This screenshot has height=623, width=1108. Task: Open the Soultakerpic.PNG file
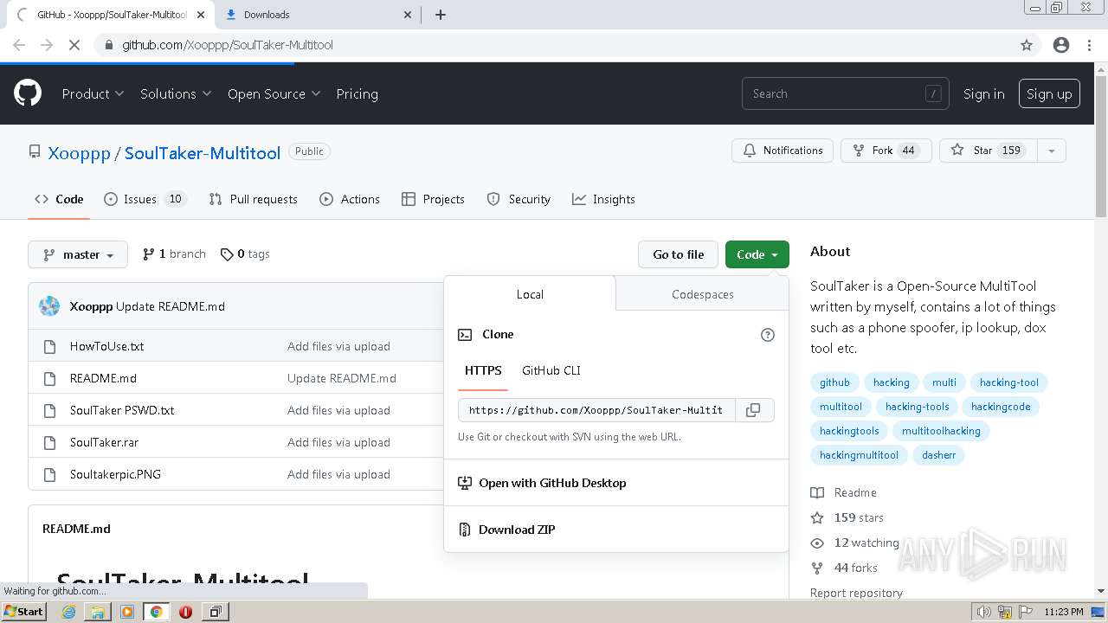[115, 474]
